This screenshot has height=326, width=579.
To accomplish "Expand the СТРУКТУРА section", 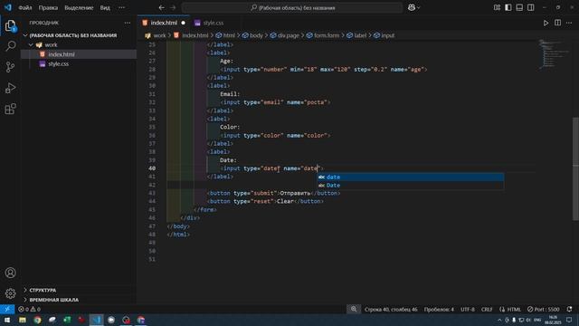I will coord(43,290).
